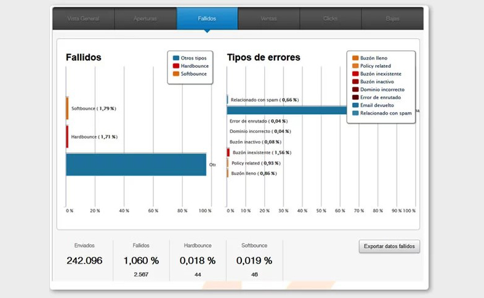Click Buzón inexistente legend swatch
This screenshot has height=298, width=484.
pos(355,74)
